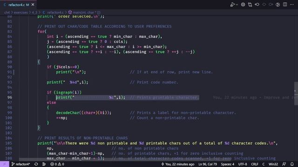The height and width of the screenshot is (167, 298).
Task: Click the 4_3 breadcrumb segment
Action: 34,13
